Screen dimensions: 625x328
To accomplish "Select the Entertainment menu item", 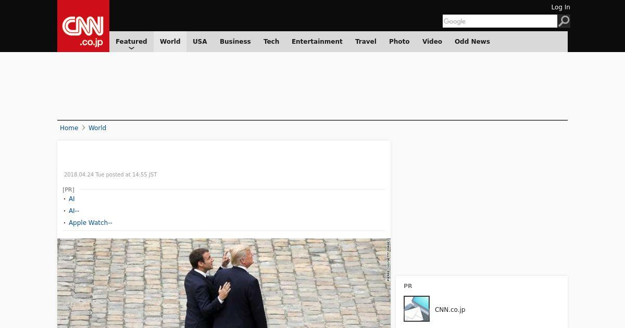I will pyautogui.click(x=317, y=42).
